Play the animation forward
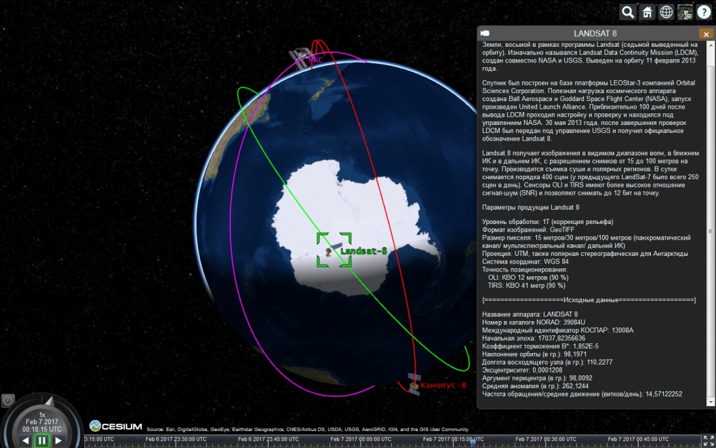The image size is (716, 448). point(58,441)
